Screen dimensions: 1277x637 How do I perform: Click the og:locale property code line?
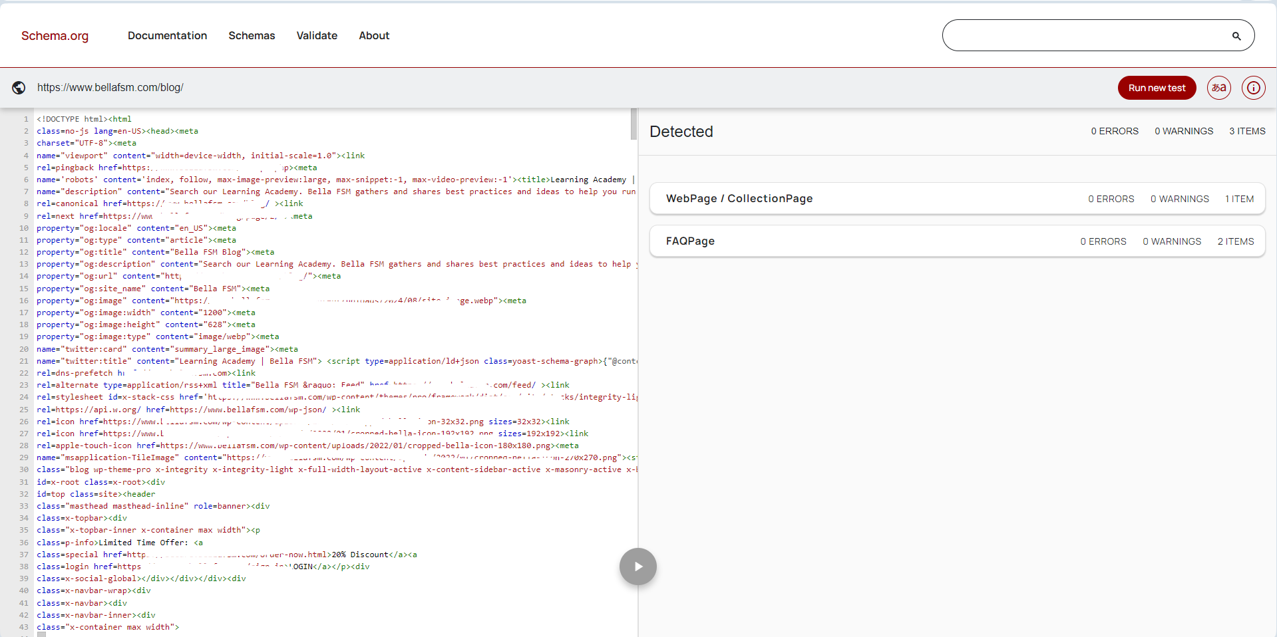(x=136, y=228)
